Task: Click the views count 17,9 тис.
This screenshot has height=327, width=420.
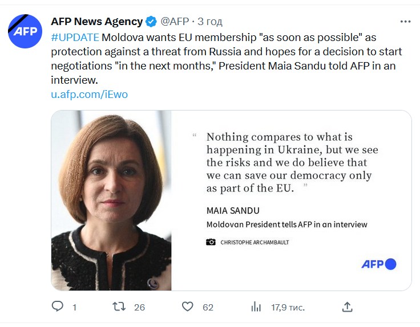Action: (288, 307)
